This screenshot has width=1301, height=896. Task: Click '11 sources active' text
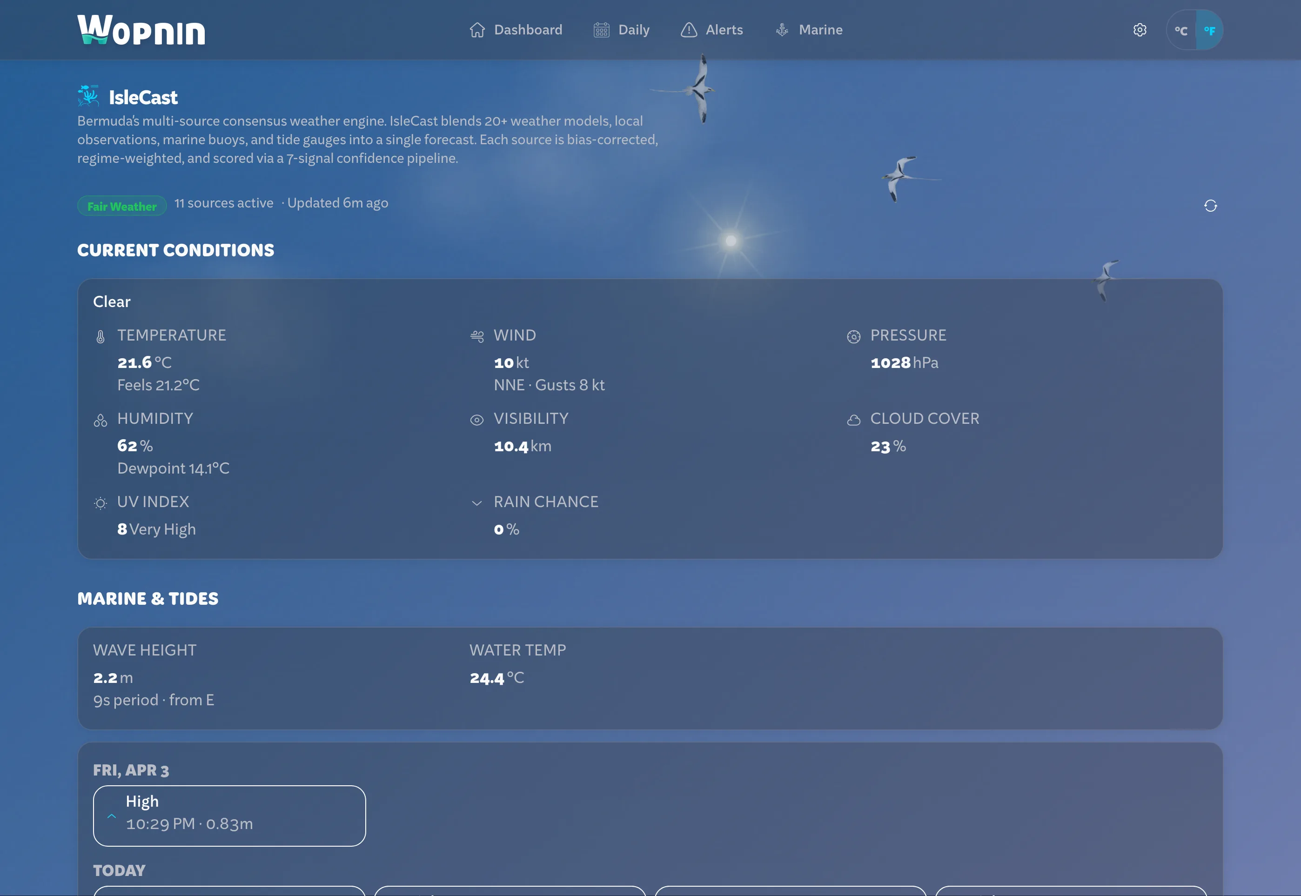pos(223,203)
